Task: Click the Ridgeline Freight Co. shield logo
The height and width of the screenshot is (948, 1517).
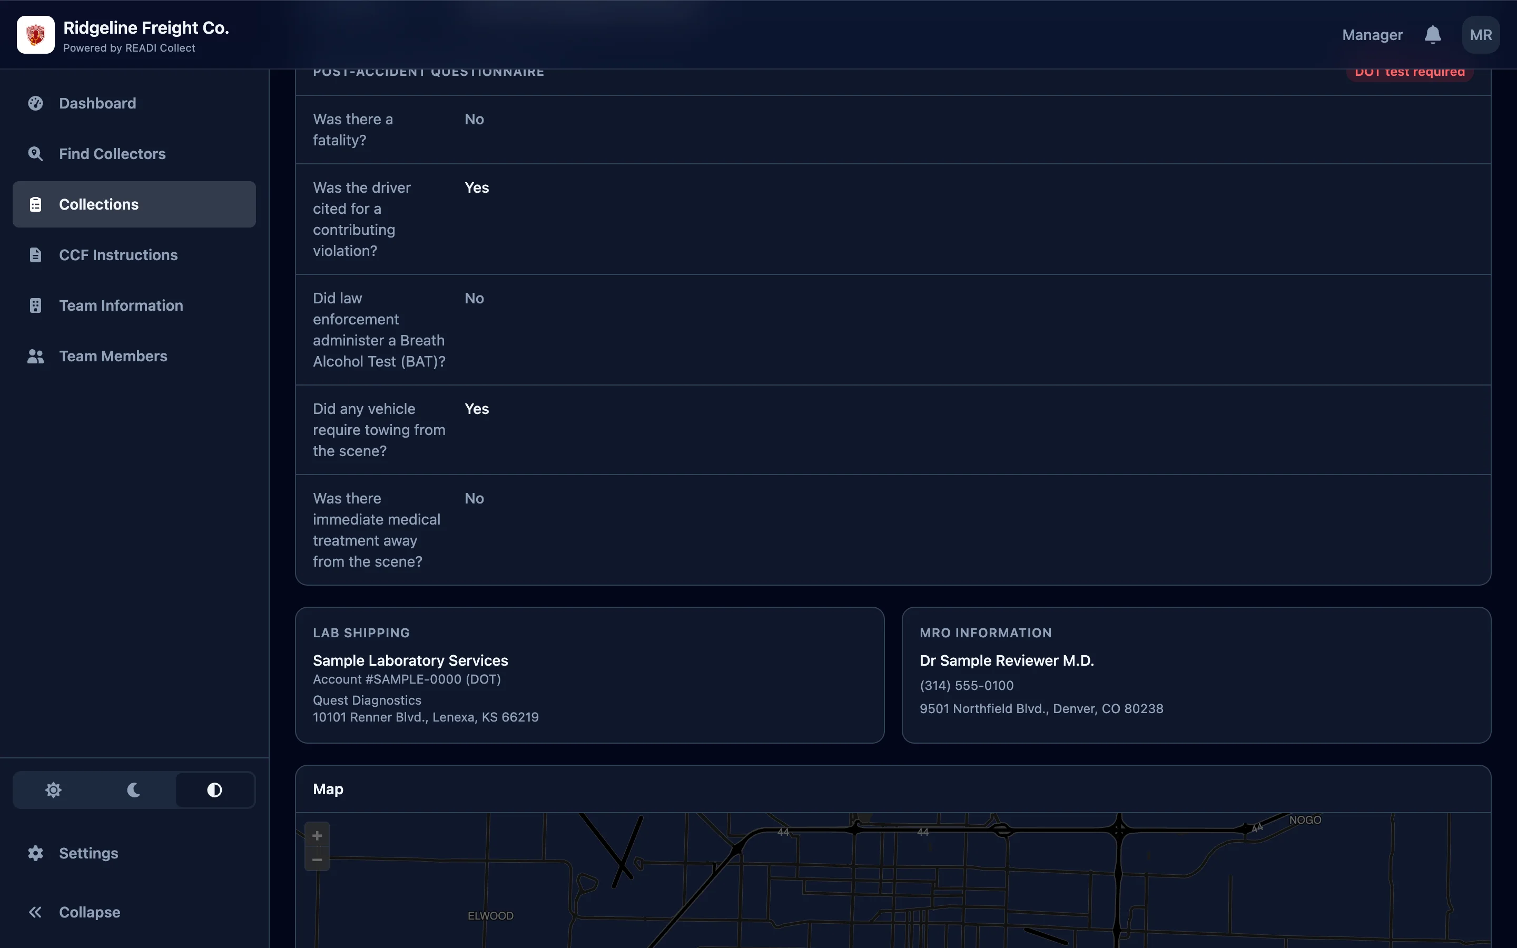Action: click(x=36, y=34)
